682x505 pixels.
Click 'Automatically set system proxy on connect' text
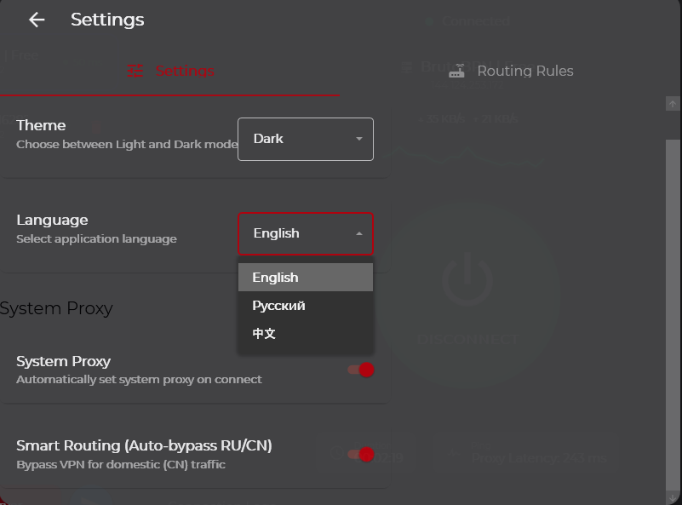(x=139, y=379)
